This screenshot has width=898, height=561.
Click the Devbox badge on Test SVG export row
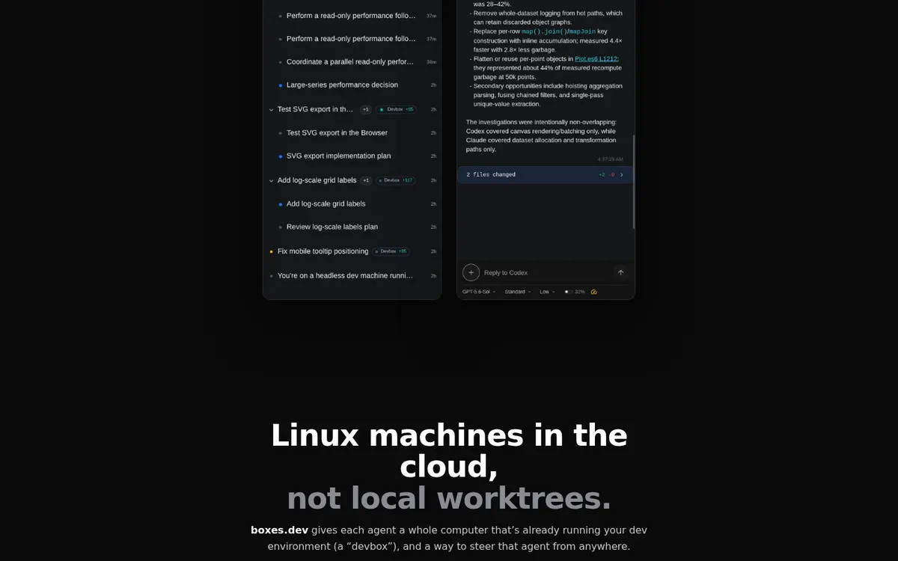[396, 109]
